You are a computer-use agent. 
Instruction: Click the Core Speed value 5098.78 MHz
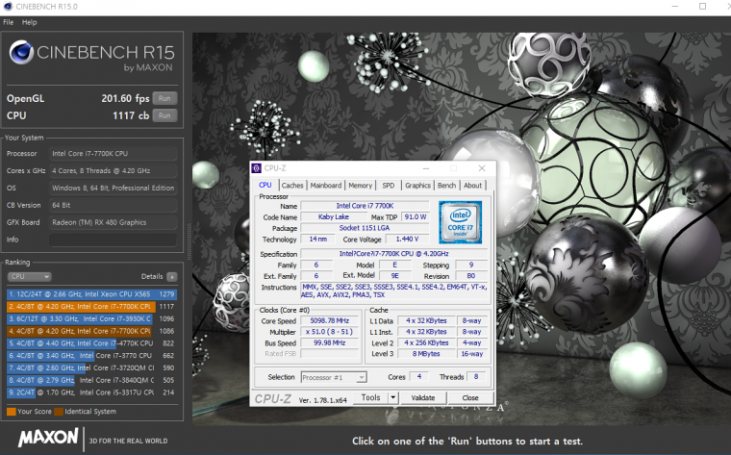330,320
